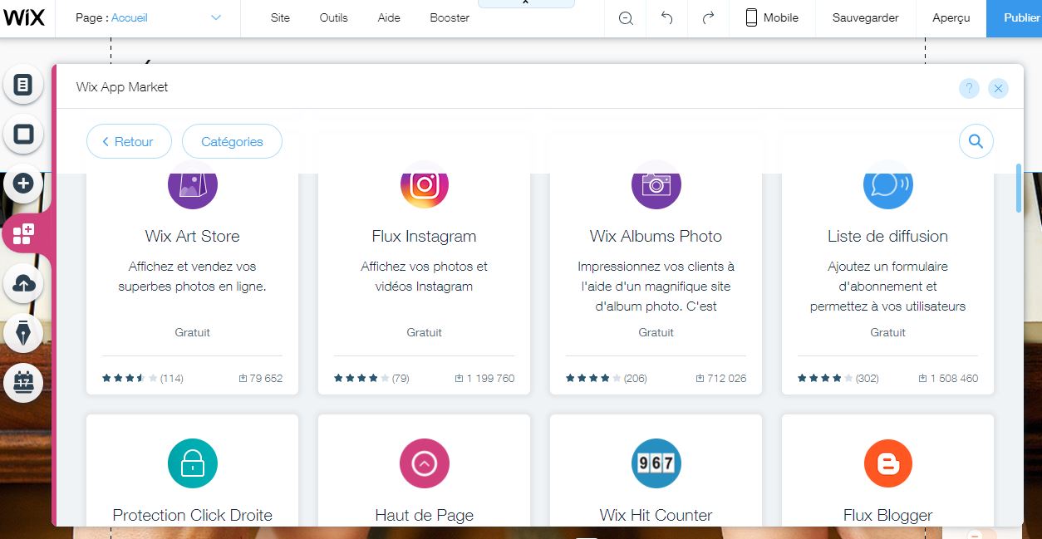Click Gratuit label on Wix Art Store card
The image size is (1042, 539).
[193, 332]
